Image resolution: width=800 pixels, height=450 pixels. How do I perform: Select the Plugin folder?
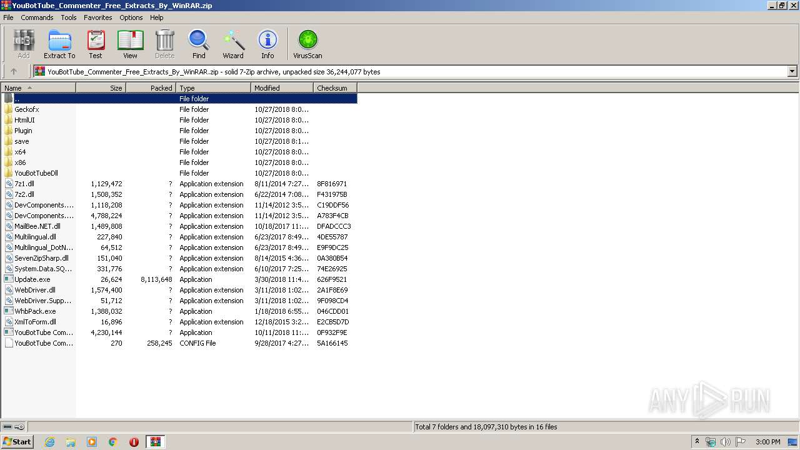click(179, 131)
